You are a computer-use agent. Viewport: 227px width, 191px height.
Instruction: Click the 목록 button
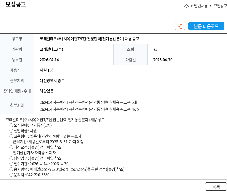pos(216,187)
